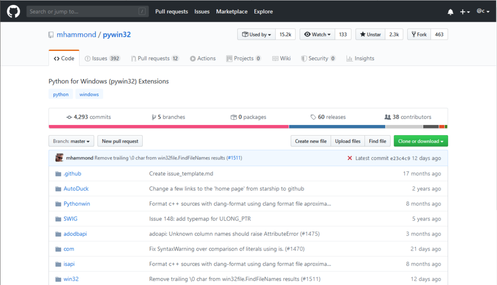497x285 pixels.
Task: Open the Create issue_template.md commit message
Action: 181,174
